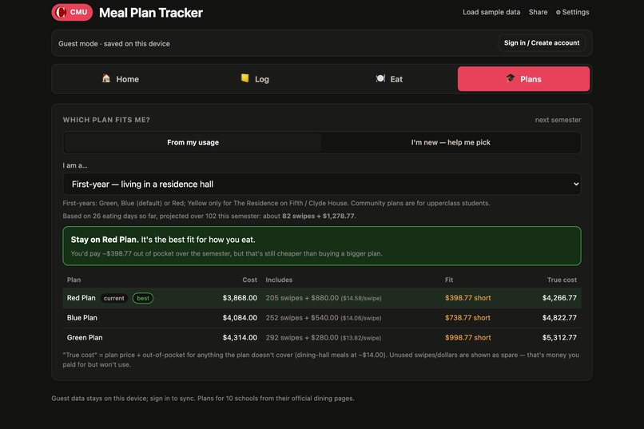The height and width of the screenshot is (429, 644).
Task: Click true cost $4,822.77
Action: pyautogui.click(x=559, y=318)
